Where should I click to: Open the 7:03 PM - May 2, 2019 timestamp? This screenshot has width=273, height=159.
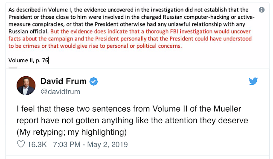90,145
